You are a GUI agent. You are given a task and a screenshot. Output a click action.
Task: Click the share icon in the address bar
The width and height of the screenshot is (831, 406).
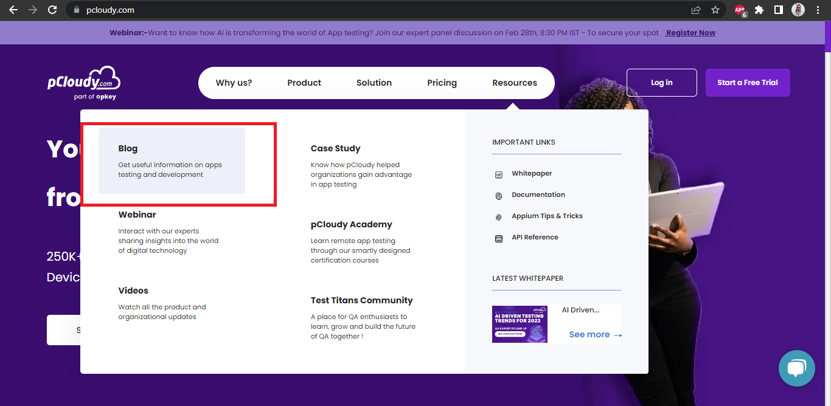coord(695,10)
